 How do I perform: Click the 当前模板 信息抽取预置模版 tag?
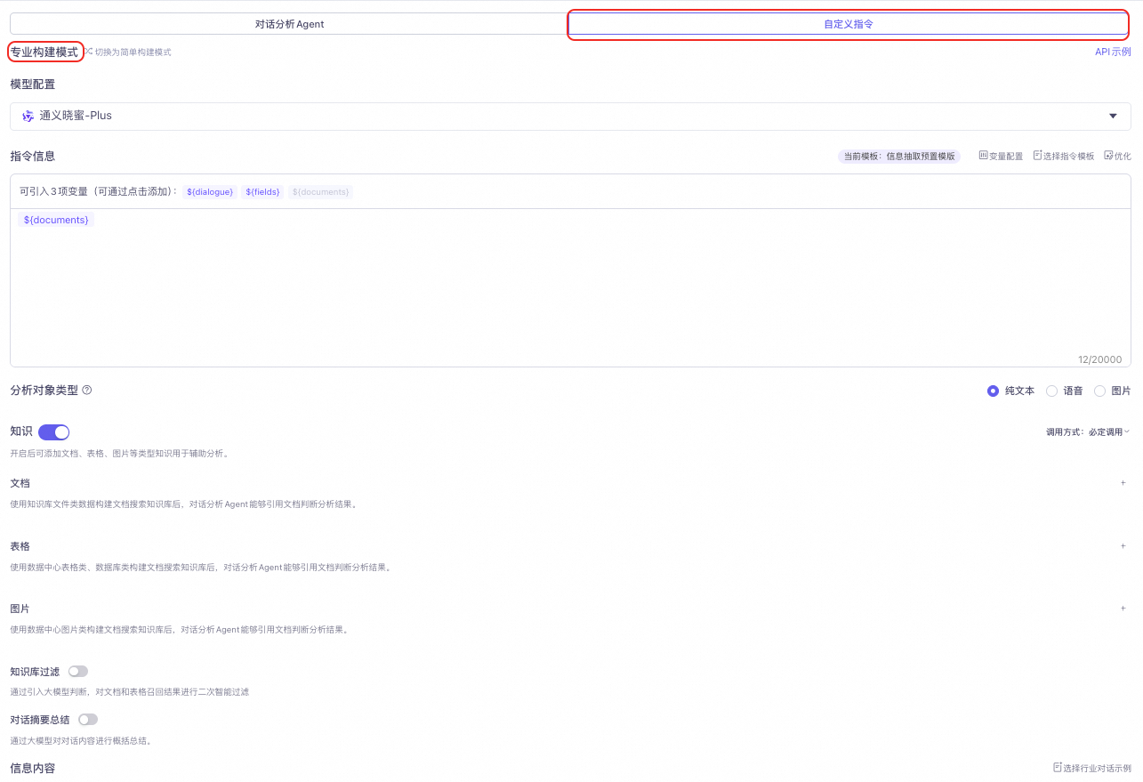[899, 156]
